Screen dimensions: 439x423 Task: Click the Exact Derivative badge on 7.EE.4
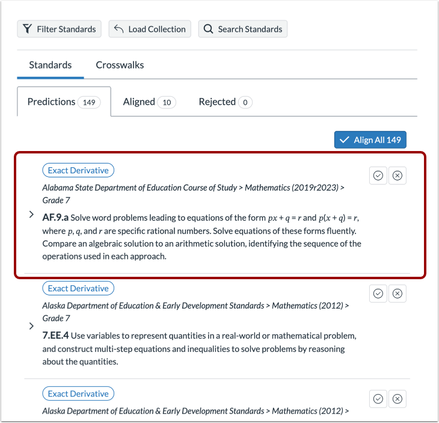point(78,288)
